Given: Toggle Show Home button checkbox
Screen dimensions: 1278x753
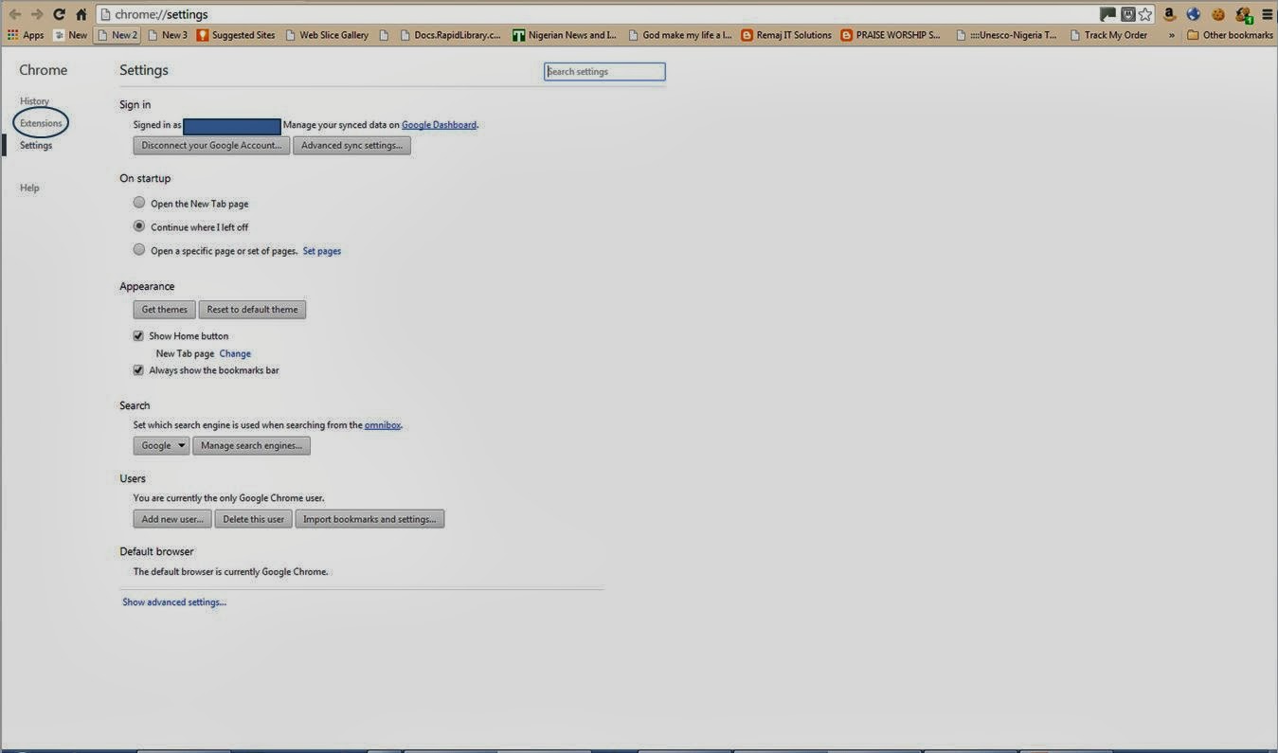Looking at the screenshot, I should pyautogui.click(x=138, y=335).
